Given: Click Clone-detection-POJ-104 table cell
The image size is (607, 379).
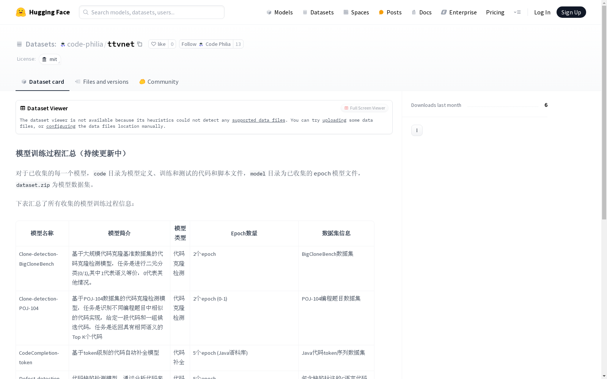Looking at the screenshot, I should [42, 318].
